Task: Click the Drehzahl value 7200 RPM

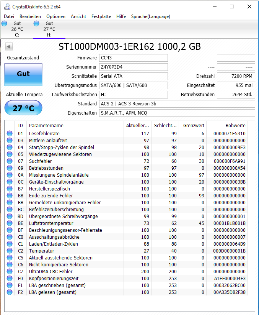Action: coord(236,76)
